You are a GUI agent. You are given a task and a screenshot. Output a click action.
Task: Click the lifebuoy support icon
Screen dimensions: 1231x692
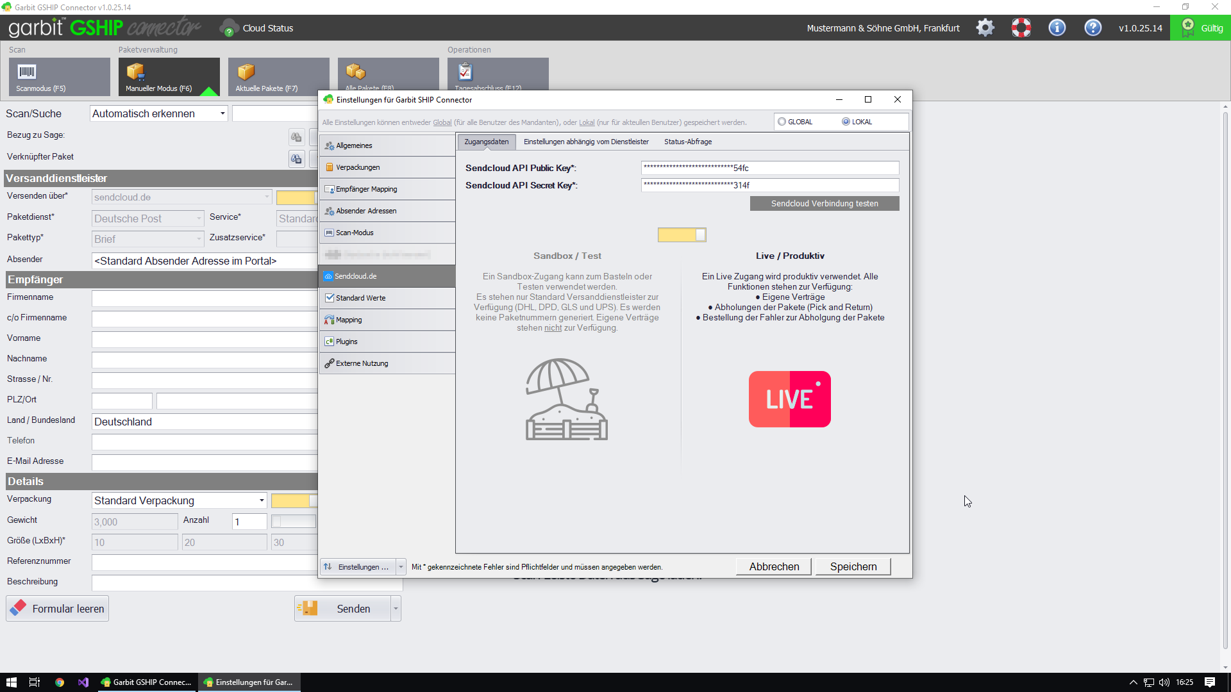(1021, 28)
